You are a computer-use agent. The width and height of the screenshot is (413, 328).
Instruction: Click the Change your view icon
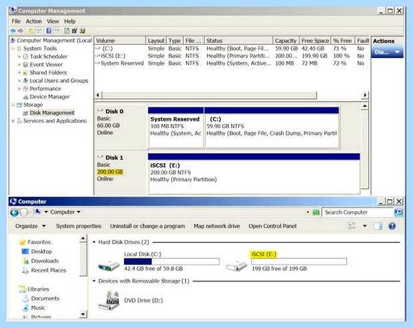coord(352,226)
